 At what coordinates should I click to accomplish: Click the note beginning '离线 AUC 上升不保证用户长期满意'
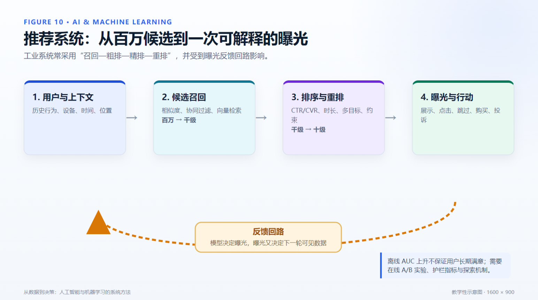point(445,266)
